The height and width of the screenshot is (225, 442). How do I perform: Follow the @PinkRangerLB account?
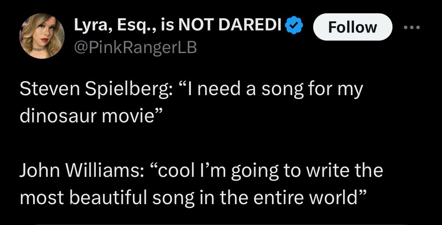[x=352, y=27]
